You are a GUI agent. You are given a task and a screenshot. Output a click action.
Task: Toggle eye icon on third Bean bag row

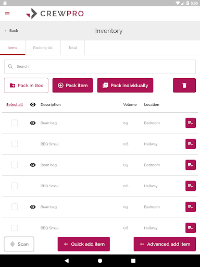(x=33, y=207)
